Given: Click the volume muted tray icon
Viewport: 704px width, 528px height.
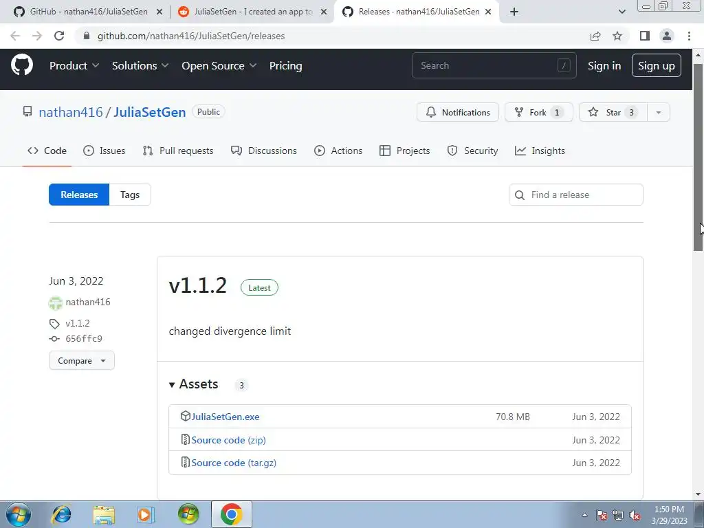Looking at the screenshot, I should point(635,516).
